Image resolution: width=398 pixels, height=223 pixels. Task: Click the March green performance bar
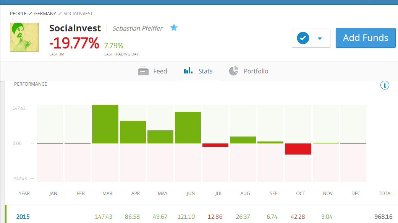click(105, 124)
